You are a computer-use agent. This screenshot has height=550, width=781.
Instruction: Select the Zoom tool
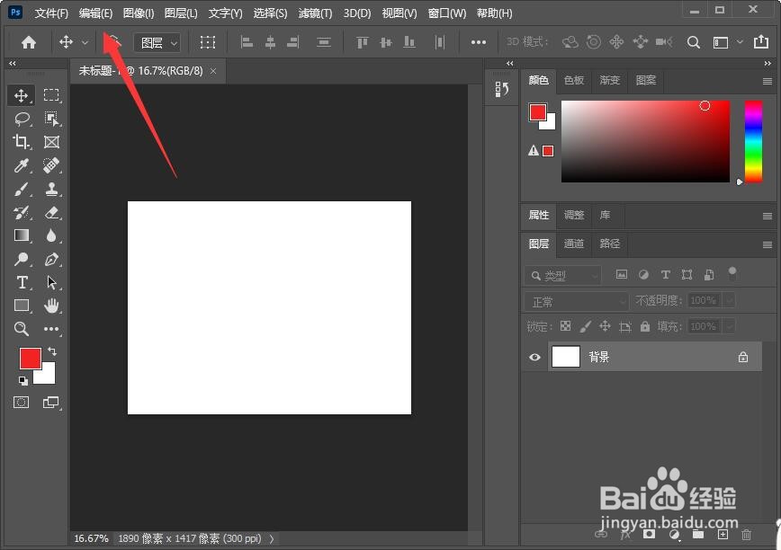[22, 329]
